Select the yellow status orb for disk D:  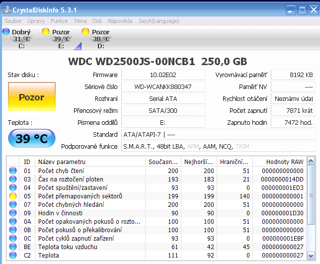pos(85,32)
